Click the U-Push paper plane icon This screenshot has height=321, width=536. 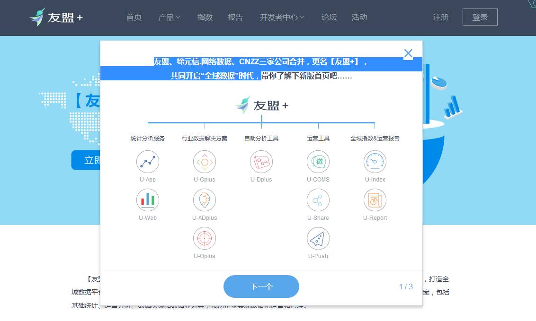(318, 238)
